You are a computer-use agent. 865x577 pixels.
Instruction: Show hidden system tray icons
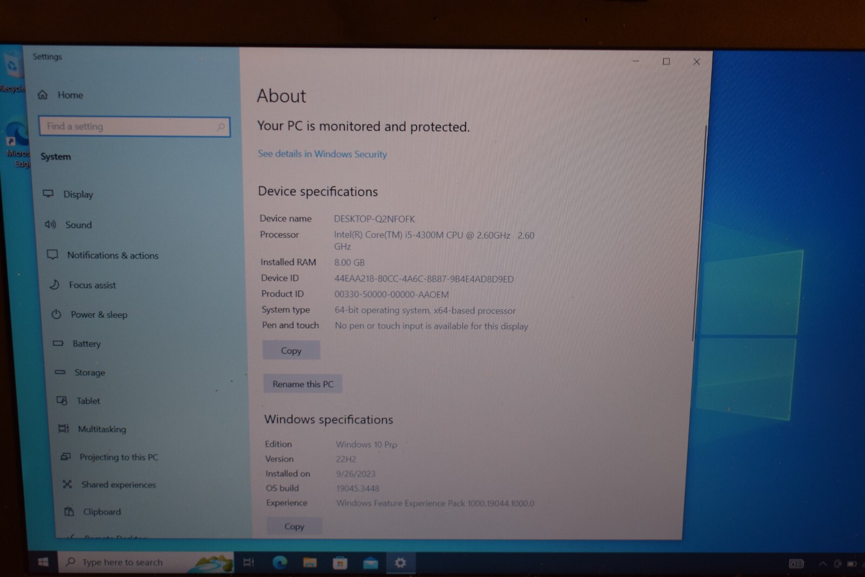(x=822, y=563)
